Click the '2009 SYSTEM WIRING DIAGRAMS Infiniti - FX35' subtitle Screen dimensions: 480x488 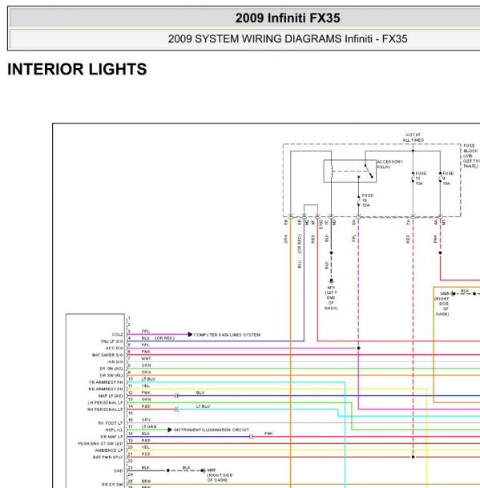(x=288, y=39)
